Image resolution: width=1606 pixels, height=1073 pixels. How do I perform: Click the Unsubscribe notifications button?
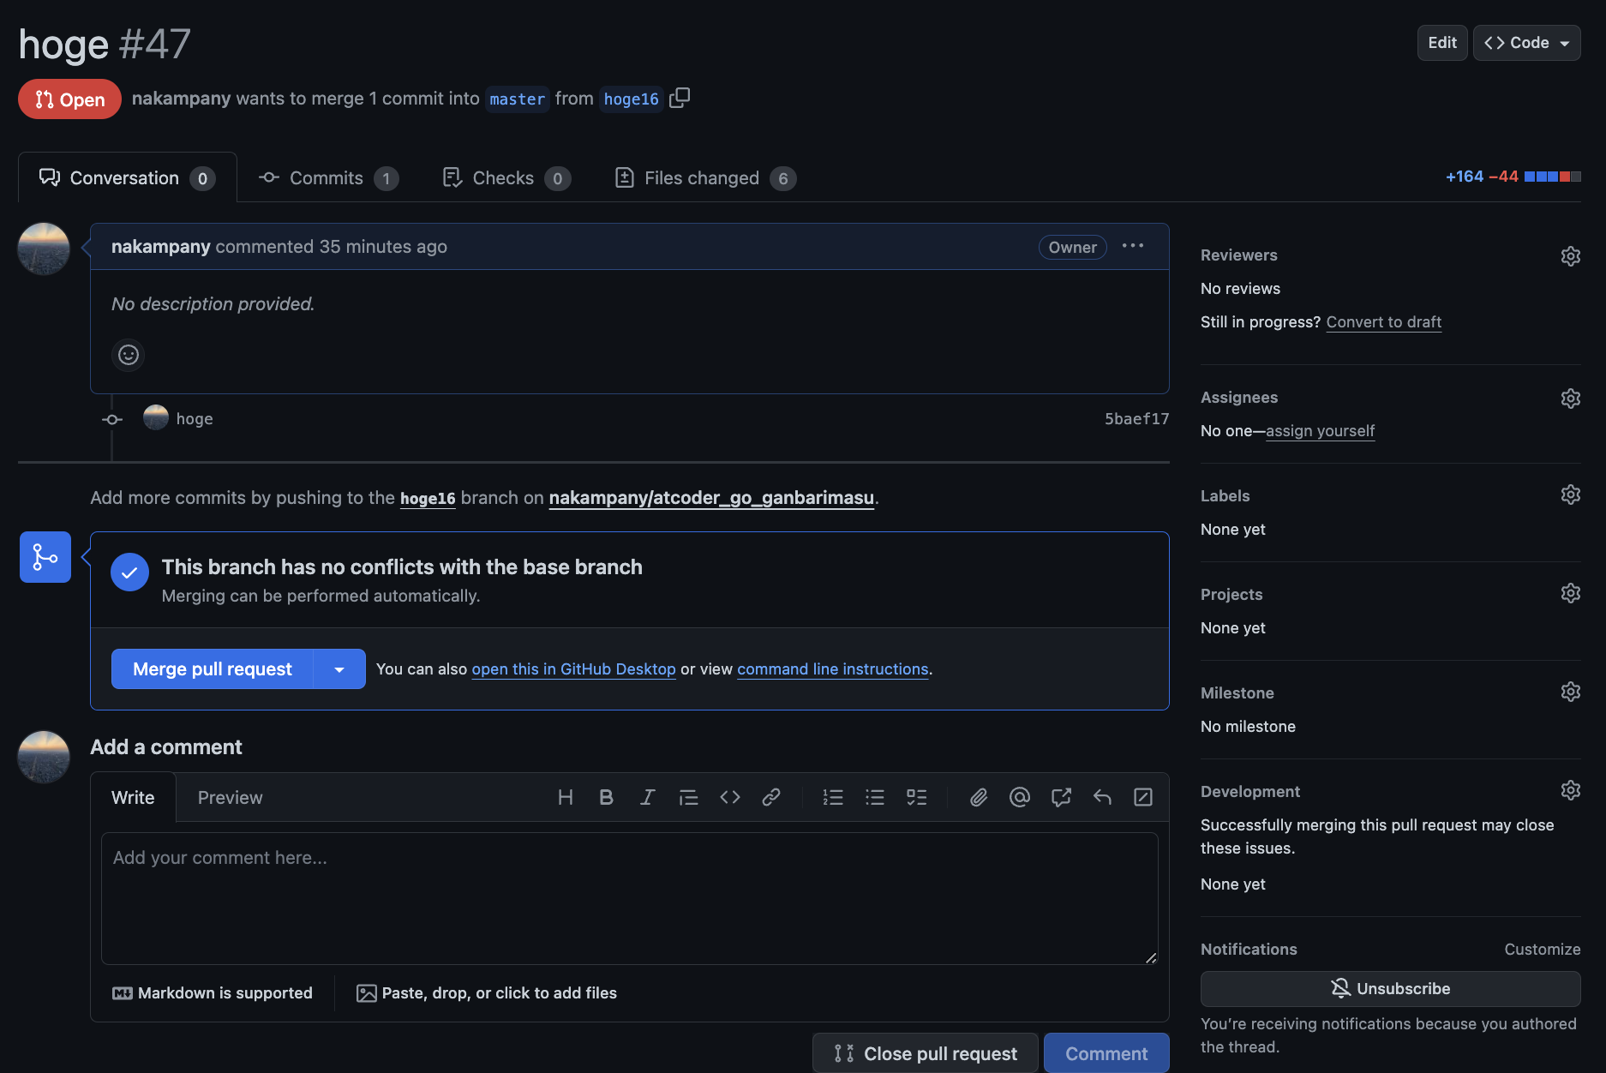1390,988
